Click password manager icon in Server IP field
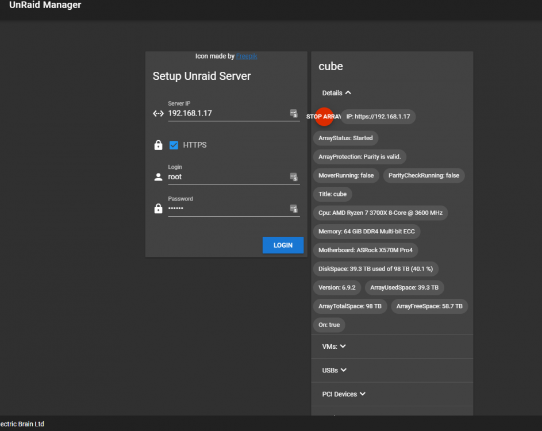Viewport: 542px width, 431px height. [294, 113]
